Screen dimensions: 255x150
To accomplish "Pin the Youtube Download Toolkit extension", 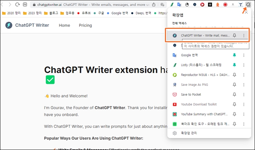I will [x=235, y=104].
